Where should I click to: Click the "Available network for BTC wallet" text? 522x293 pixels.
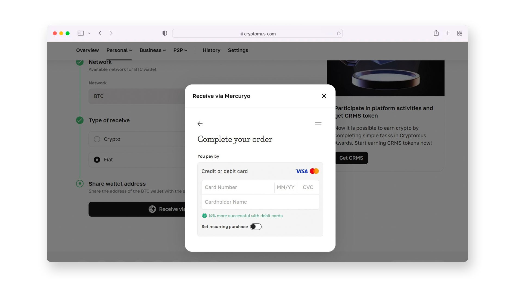point(123,69)
